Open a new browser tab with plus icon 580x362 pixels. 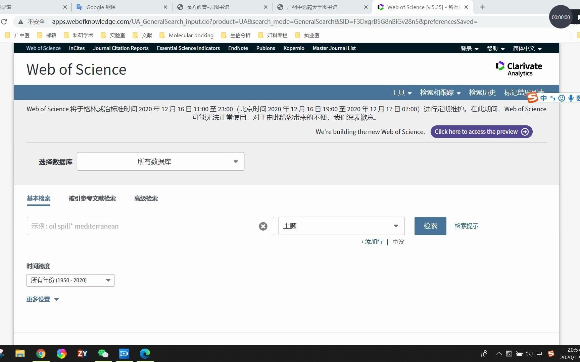[x=482, y=7]
